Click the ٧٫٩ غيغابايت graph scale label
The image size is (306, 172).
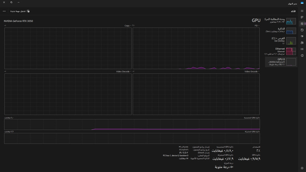pyautogui.click(x=9, y=132)
